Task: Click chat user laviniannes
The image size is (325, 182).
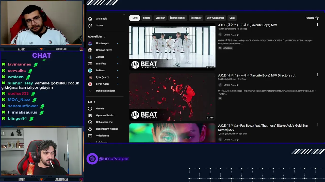Action: click(x=20, y=64)
